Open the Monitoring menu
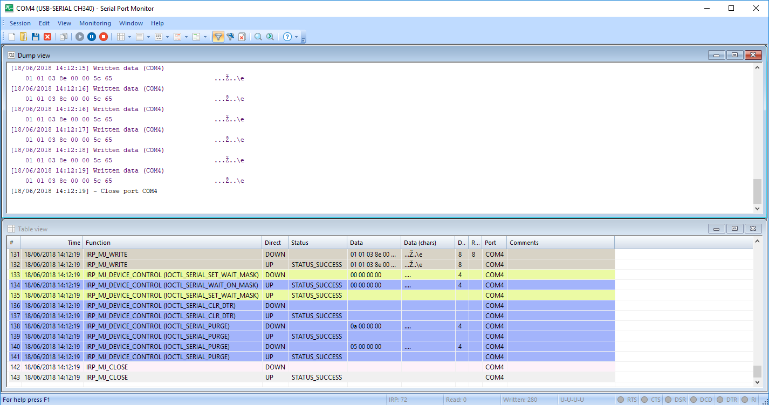The width and height of the screenshot is (769, 405). click(95, 23)
